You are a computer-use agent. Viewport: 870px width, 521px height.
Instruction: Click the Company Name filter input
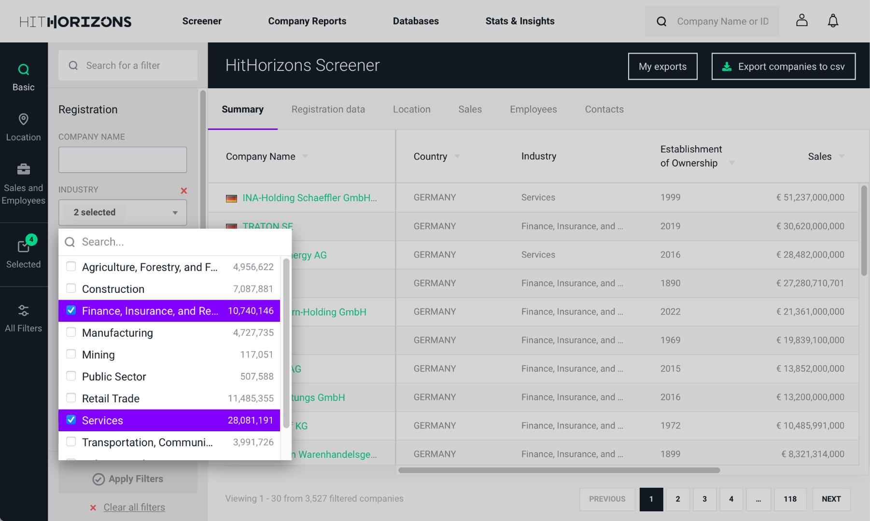123,160
